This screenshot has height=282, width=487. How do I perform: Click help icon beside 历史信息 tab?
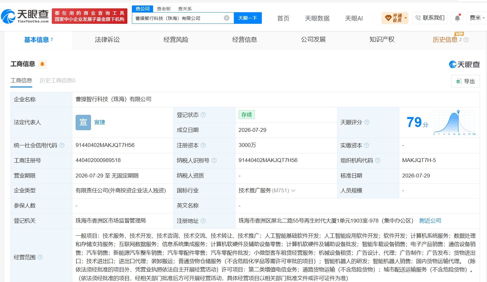click(x=466, y=40)
